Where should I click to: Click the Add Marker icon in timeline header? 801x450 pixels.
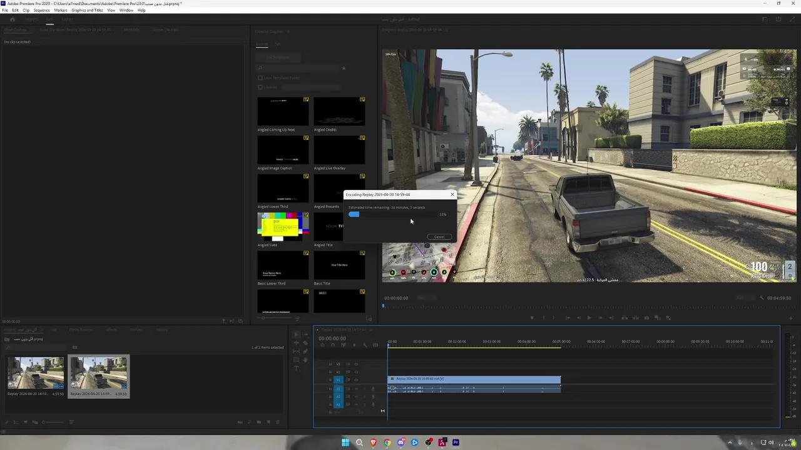coord(354,345)
